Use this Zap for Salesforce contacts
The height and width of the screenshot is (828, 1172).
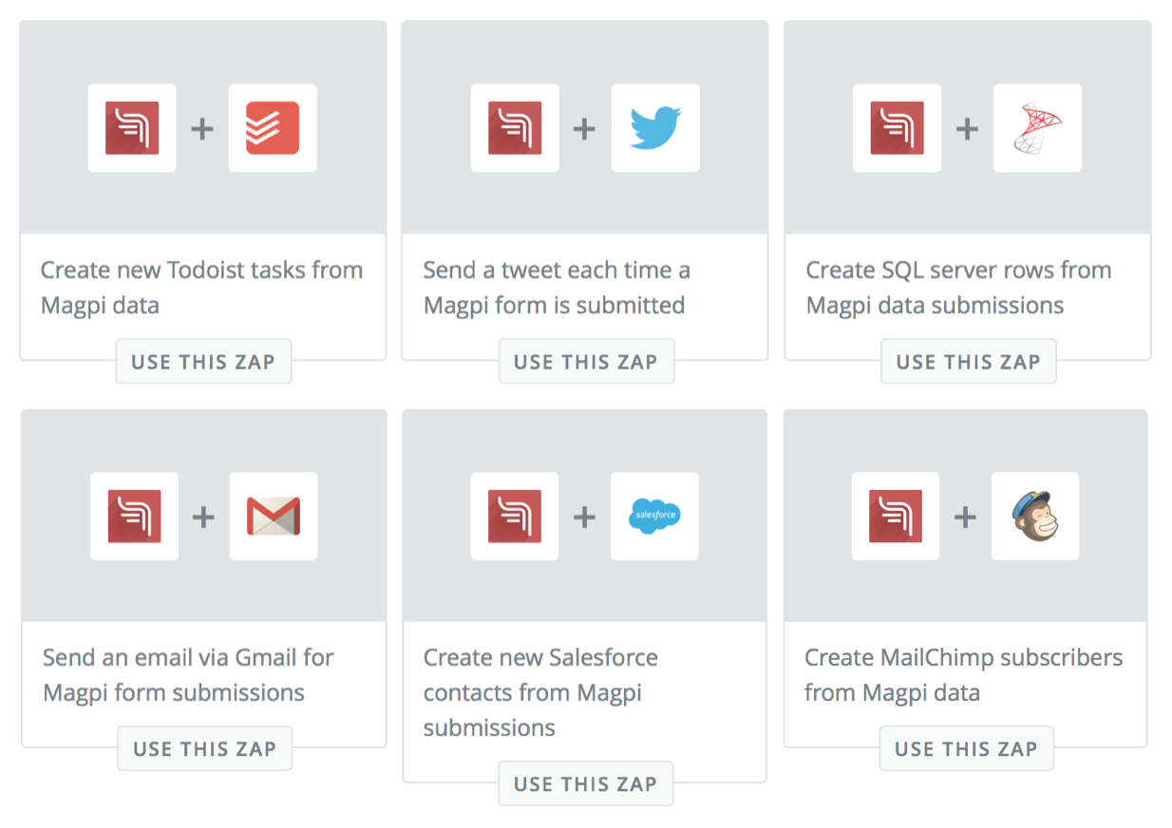click(586, 784)
